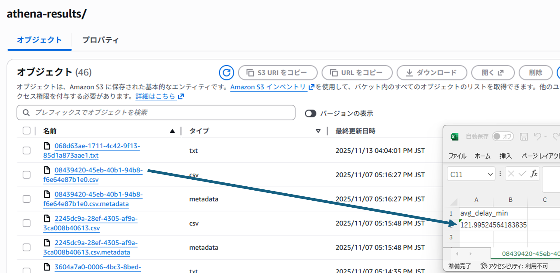Open 2245dc9a 3ca008b40613.csv link
Screen dimensions: 560x273
pos(90,223)
